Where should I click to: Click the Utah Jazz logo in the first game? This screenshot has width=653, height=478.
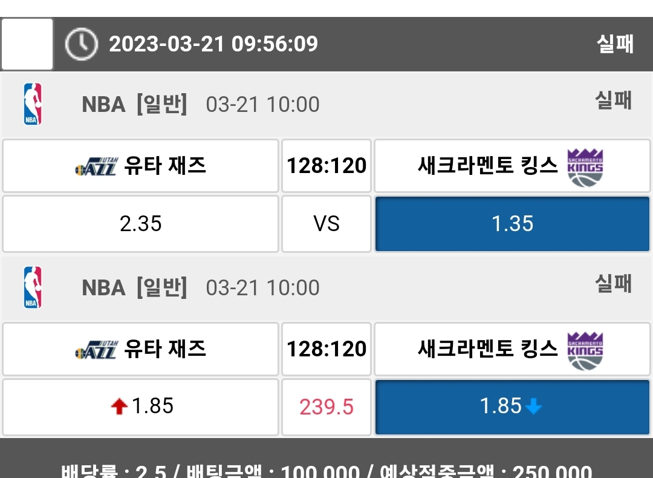(x=96, y=166)
